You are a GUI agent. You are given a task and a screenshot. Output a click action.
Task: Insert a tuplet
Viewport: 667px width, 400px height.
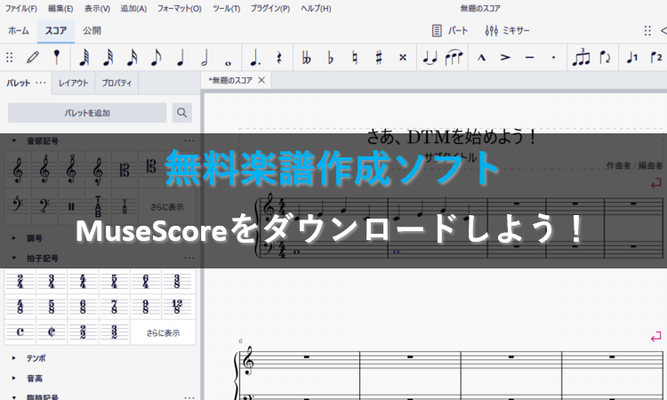tap(581, 58)
